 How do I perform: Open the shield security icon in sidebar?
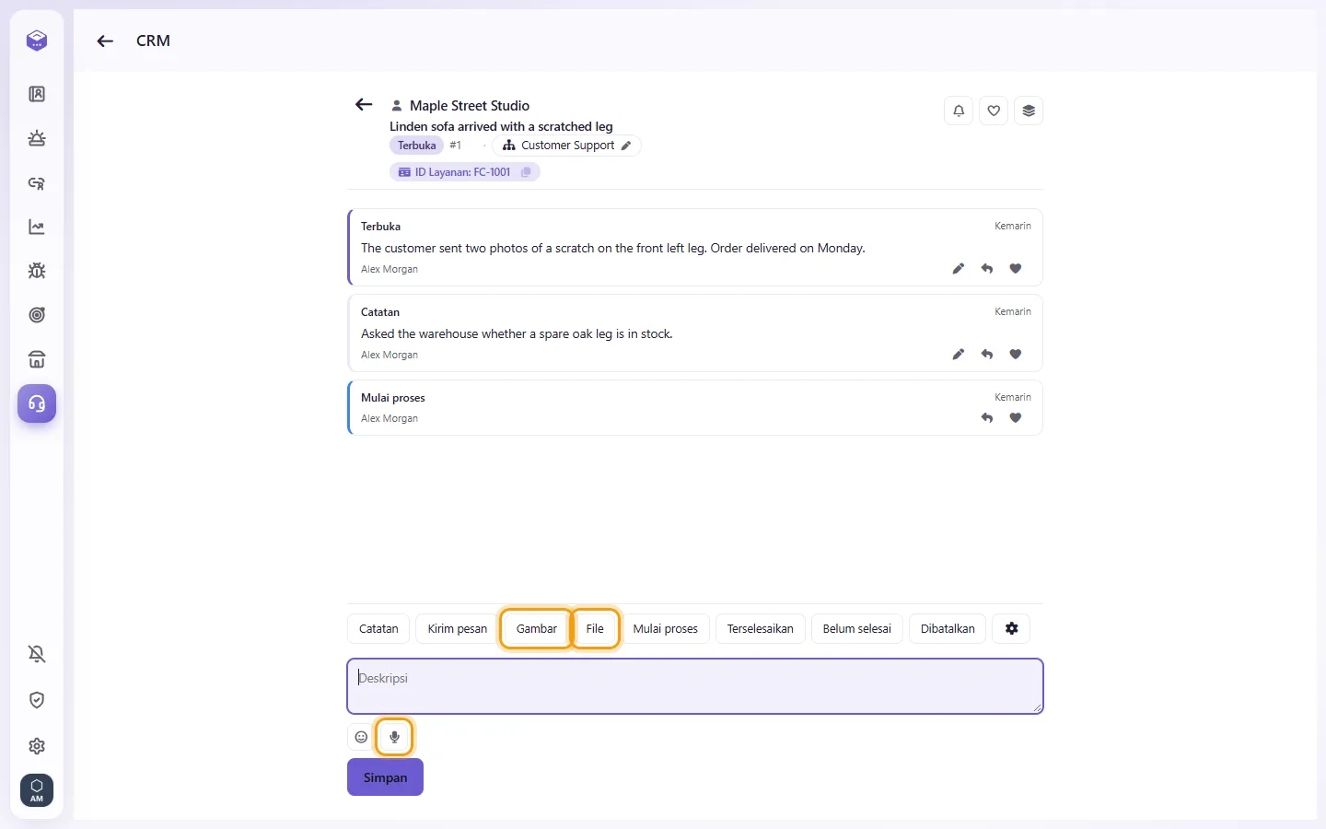(37, 700)
